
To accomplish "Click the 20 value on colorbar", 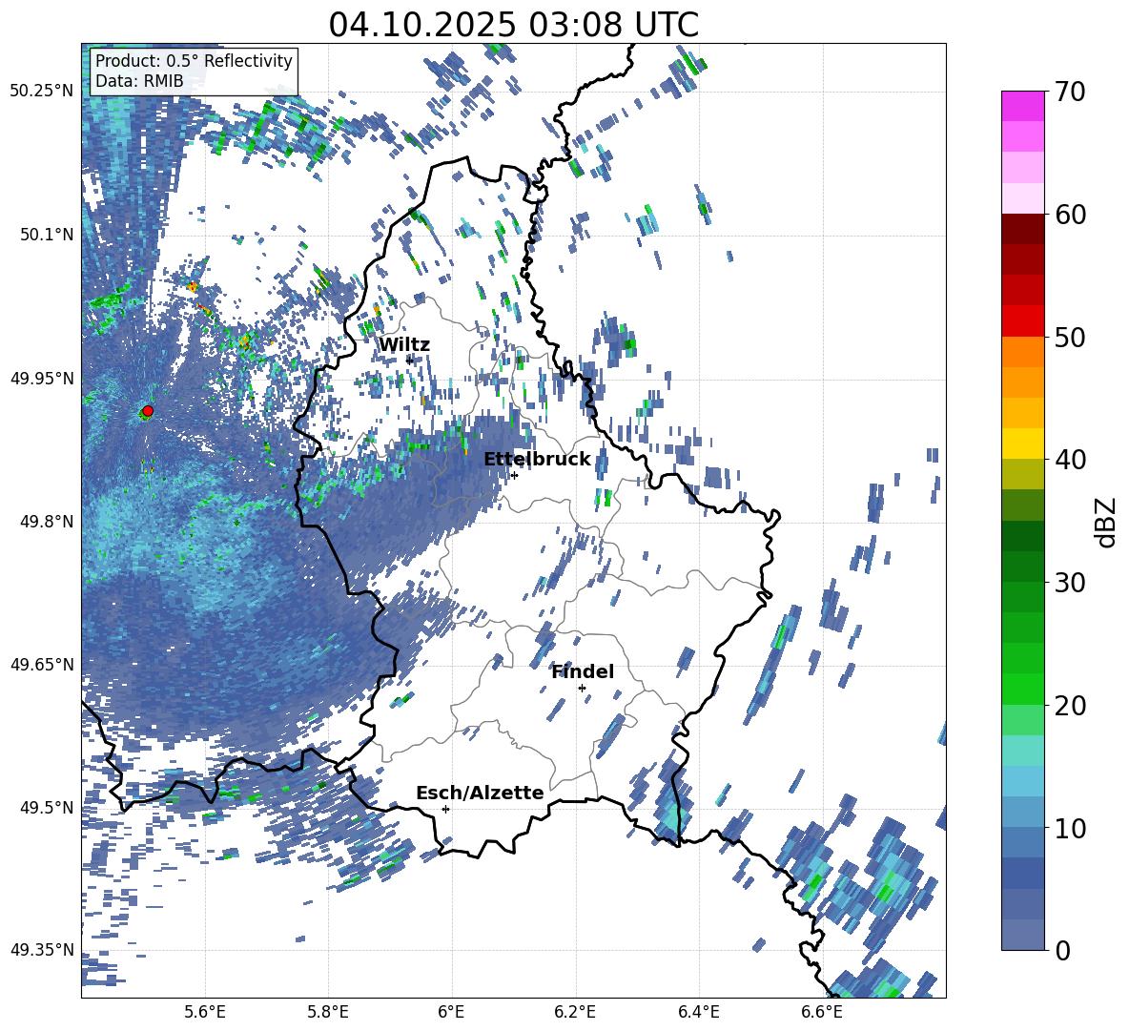I will coord(1069,706).
